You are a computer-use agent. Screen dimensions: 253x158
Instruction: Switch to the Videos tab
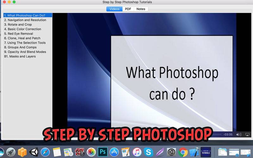point(114,9)
